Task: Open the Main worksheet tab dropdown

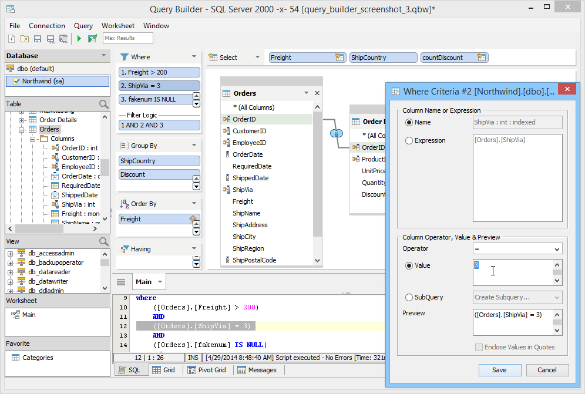Action: click(160, 282)
